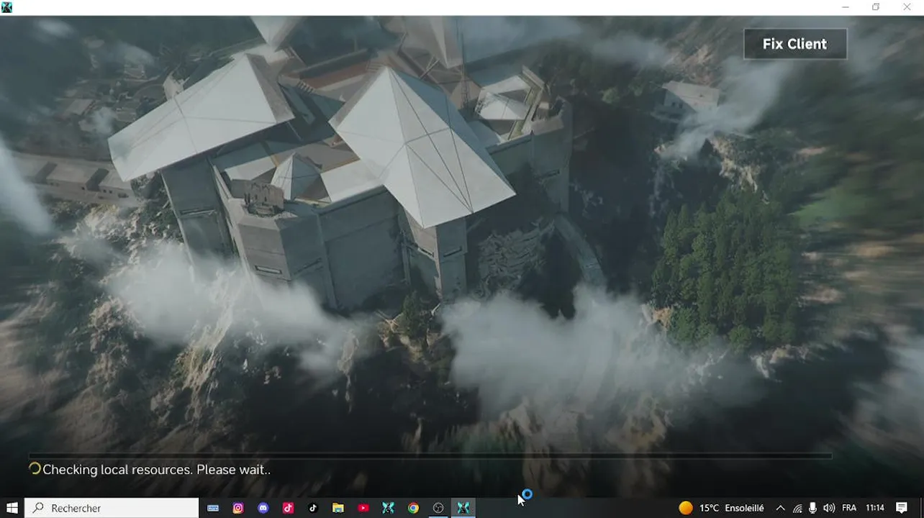Open Instagram from the taskbar

coord(238,508)
